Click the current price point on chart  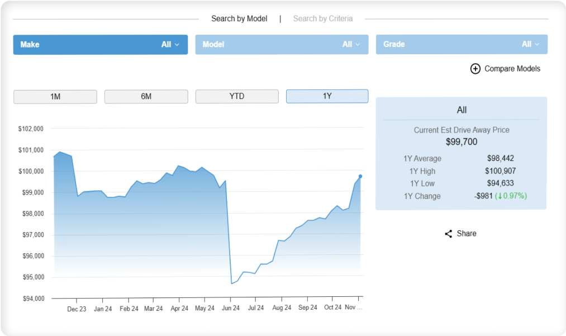pyautogui.click(x=360, y=176)
